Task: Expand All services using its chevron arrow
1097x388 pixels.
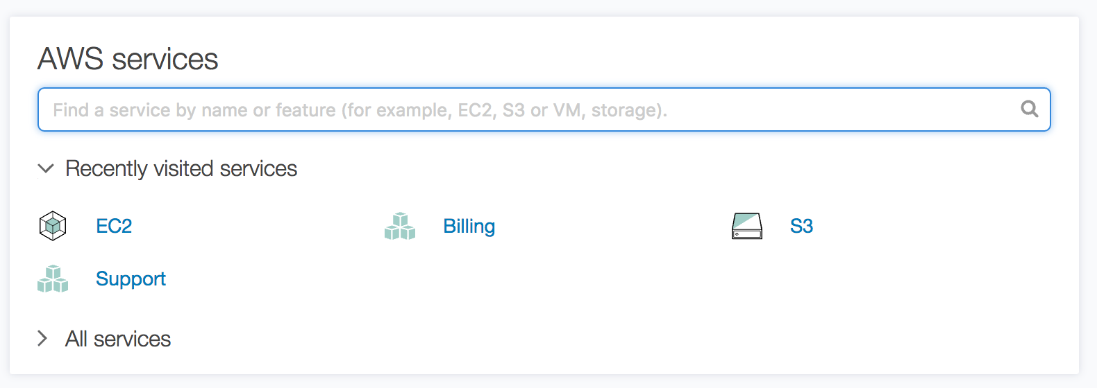Action: tap(43, 338)
